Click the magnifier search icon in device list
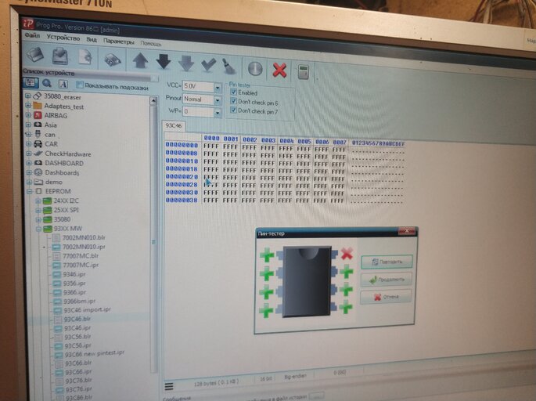Screen dimensions: 536x401 click(x=47, y=83)
